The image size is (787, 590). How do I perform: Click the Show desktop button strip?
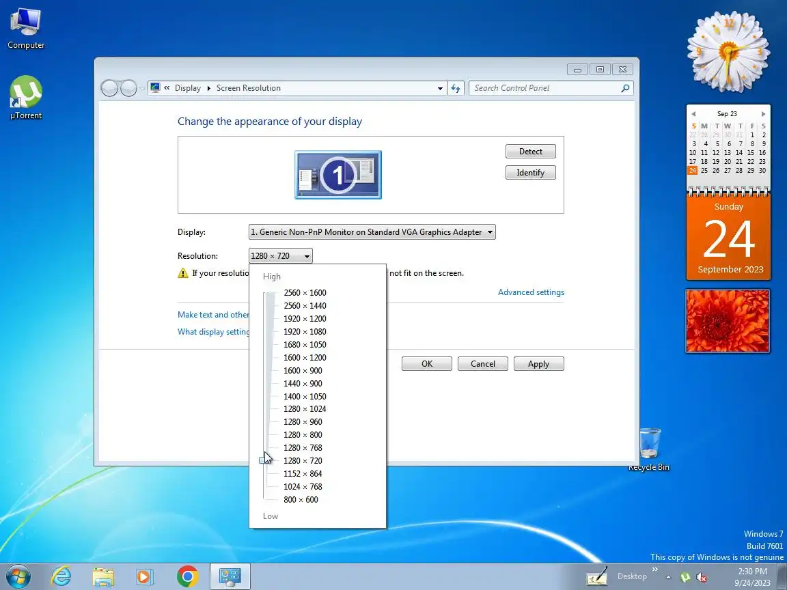point(782,576)
